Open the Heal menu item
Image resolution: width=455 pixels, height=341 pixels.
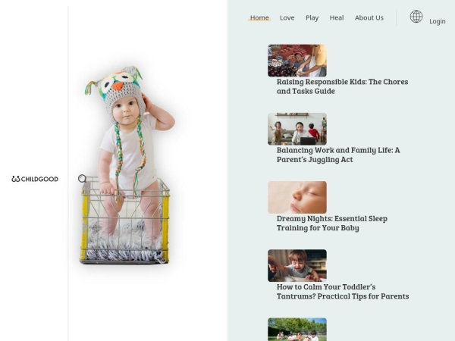[x=337, y=17]
